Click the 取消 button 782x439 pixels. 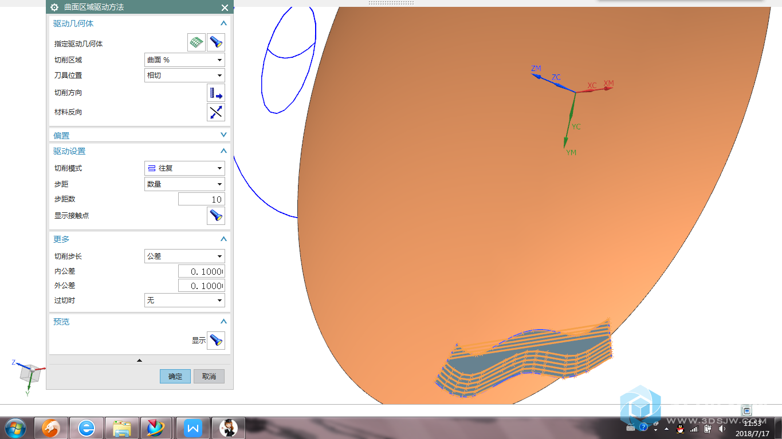coord(209,376)
